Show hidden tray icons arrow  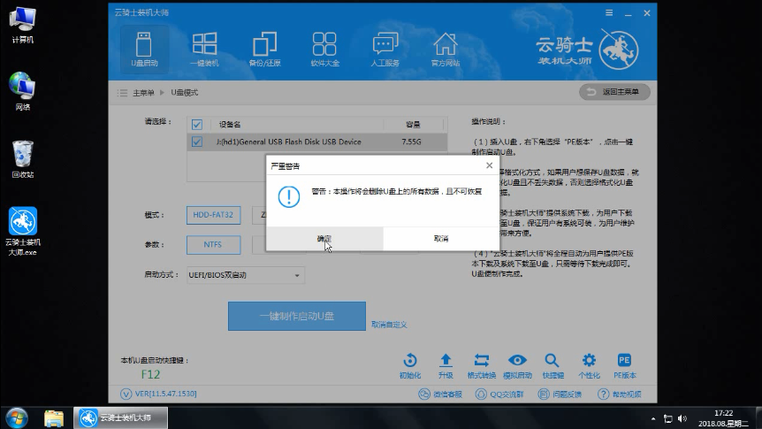click(653, 418)
